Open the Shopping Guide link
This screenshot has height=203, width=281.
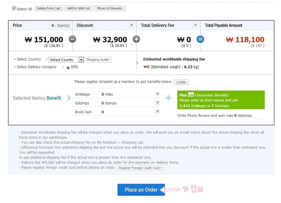98,59
